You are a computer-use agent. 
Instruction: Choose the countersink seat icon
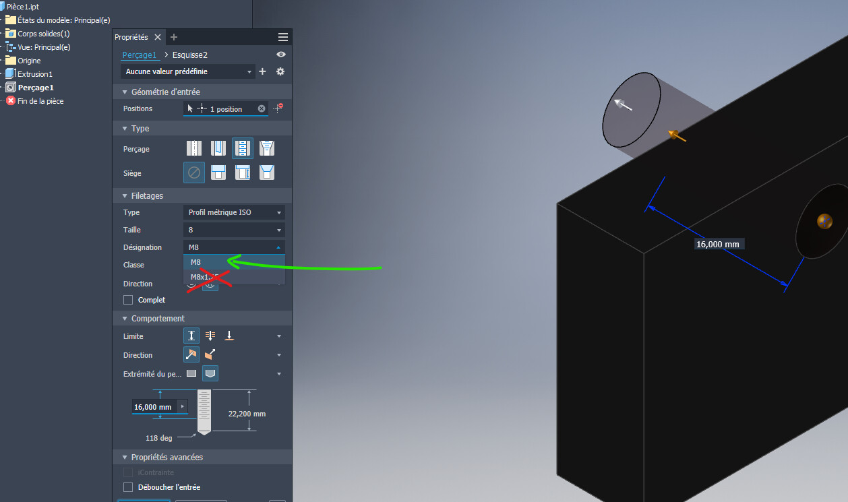pos(267,172)
